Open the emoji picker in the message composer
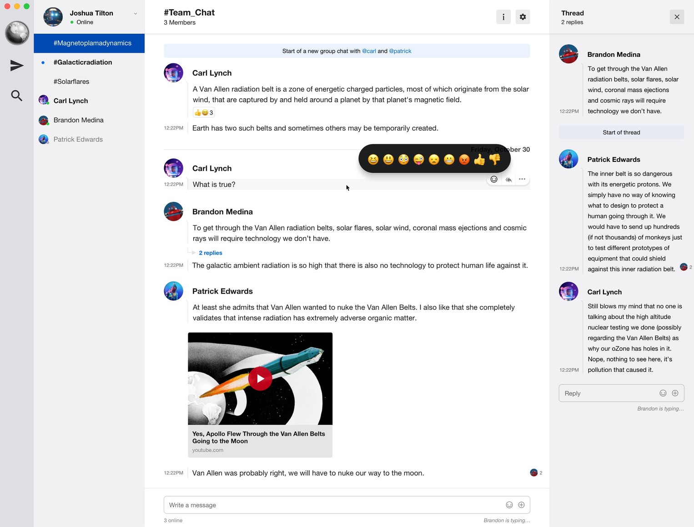The image size is (694, 527). point(508,505)
